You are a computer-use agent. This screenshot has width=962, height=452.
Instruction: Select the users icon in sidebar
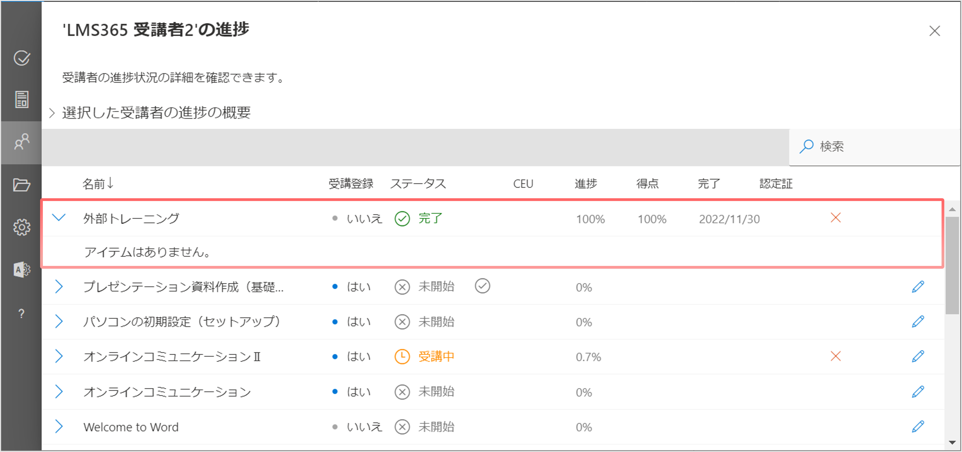click(22, 142)
